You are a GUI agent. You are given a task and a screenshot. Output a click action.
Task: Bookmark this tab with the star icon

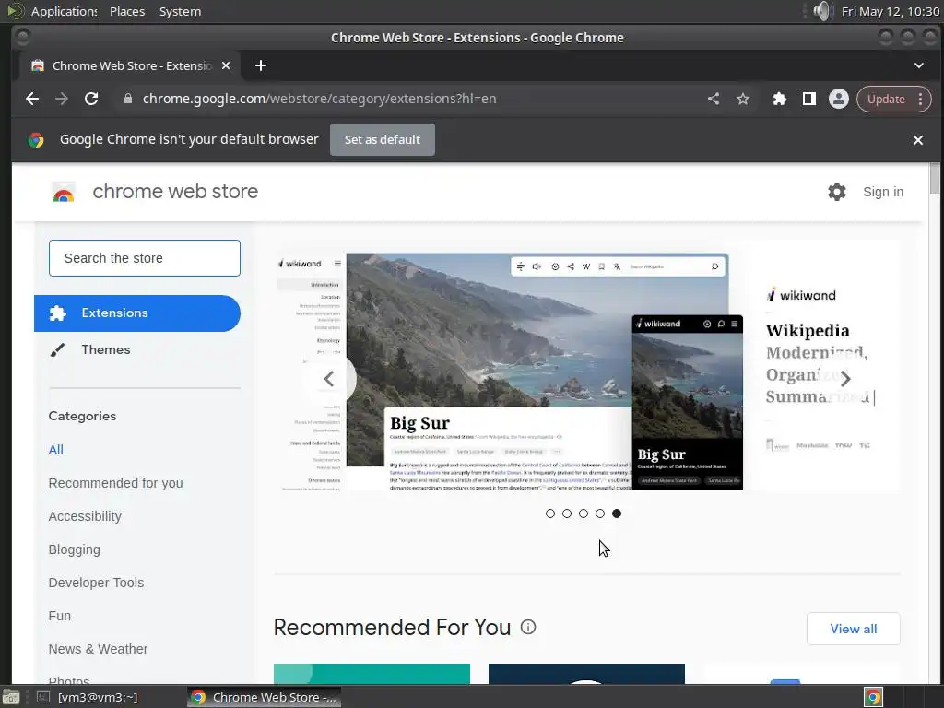pyautogui.click(x=743, y=99)
